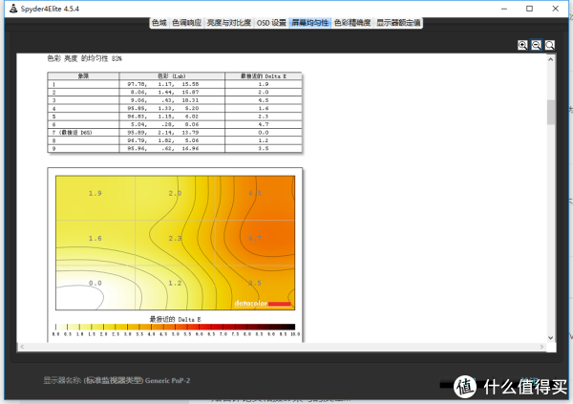Click the horizontal scrollbar right arrow
Viewport: 573px width, 404px height.
[x=541, y=347]
